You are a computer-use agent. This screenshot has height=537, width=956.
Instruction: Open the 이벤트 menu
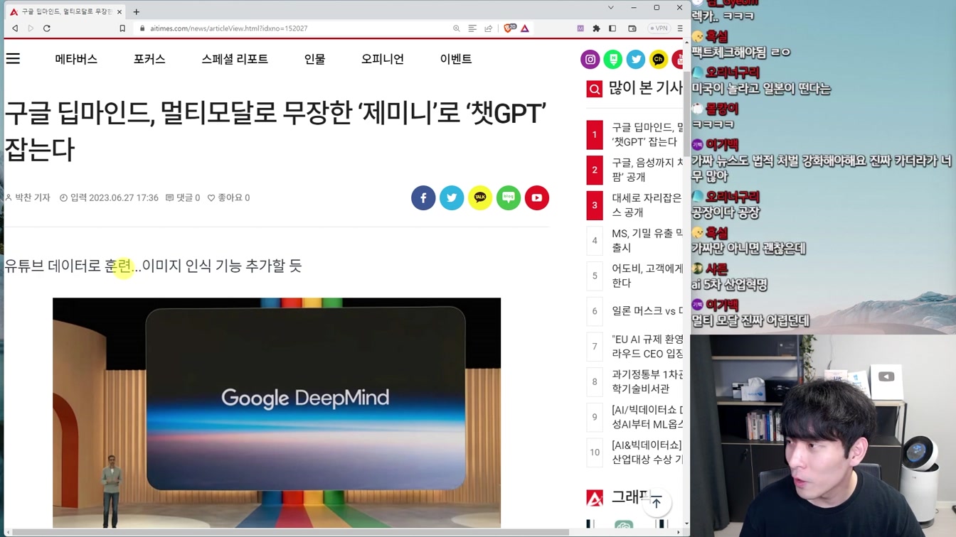(456, 59)
